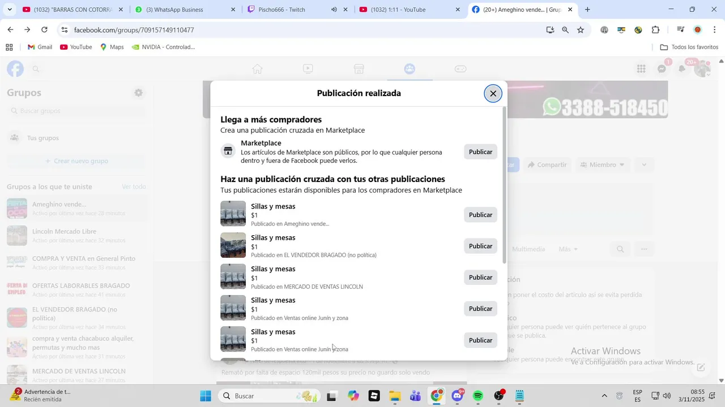The width and height of the screenshot is (725, 407).
Task: Open File Explorer from the taskbar
Action: point(395,396)
